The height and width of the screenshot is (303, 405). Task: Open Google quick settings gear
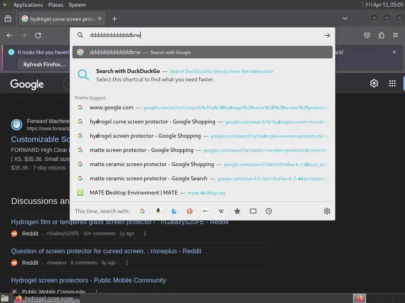point(374,83)
